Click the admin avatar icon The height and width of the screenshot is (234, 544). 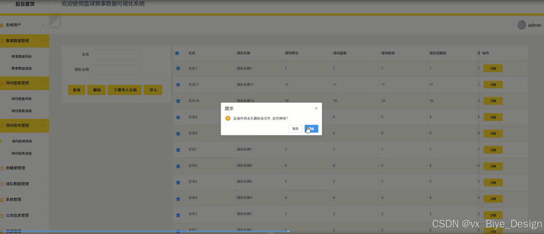pyautogui.click(x=521, y=25)
